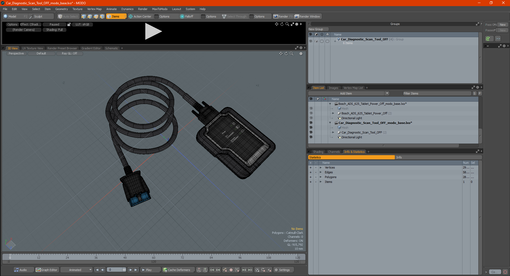
Task: Open the Render Window
Action: point(307,16)
